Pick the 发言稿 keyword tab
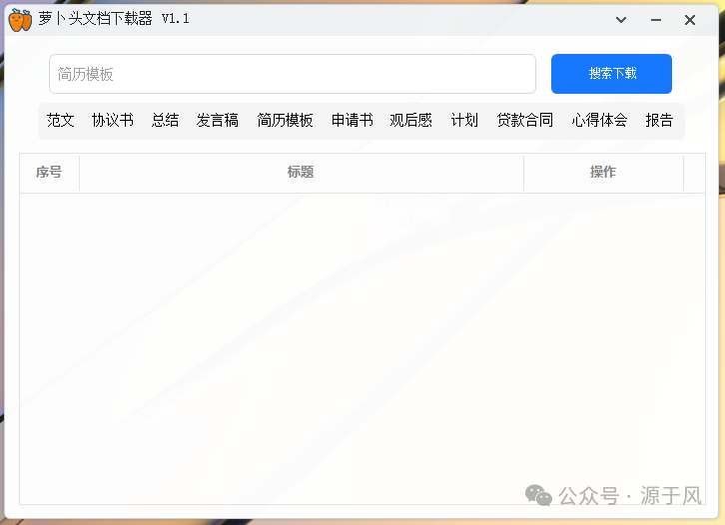This screenshot has width=725, height=525. pyautogui.click(x=218, y=120)
